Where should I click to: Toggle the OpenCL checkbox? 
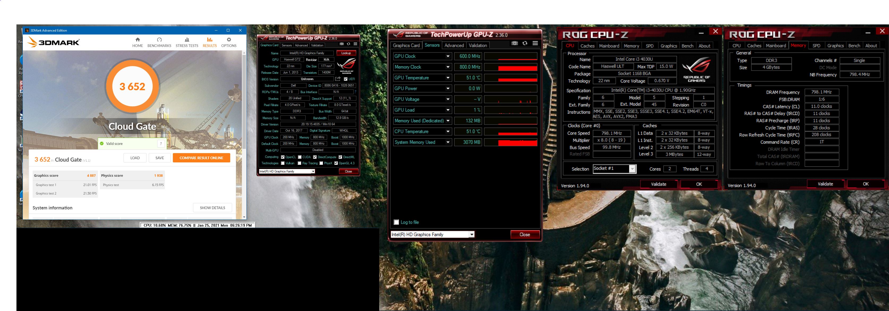[283, 157]
